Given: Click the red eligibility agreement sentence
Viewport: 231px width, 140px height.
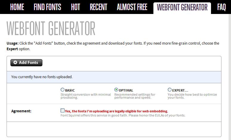Looking at the screenshot, I should (116, 111).
